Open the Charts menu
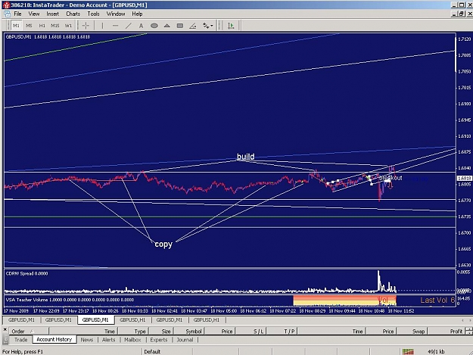The width and height of the screenshot is (473, 355). tap(73, 14)
